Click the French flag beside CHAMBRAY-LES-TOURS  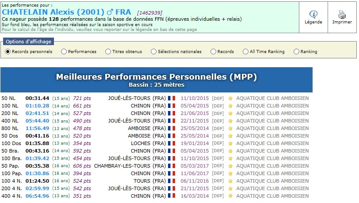coord(172,166)
